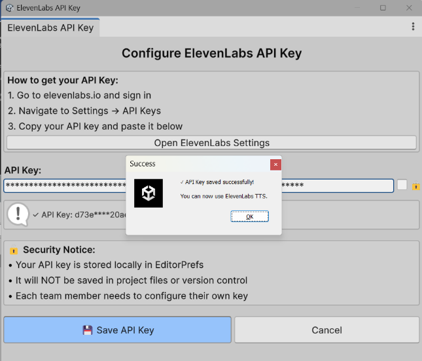
Task: Click into the masked API Key field
Action: (199, 185)
